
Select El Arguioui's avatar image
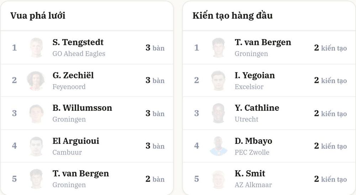36,146
